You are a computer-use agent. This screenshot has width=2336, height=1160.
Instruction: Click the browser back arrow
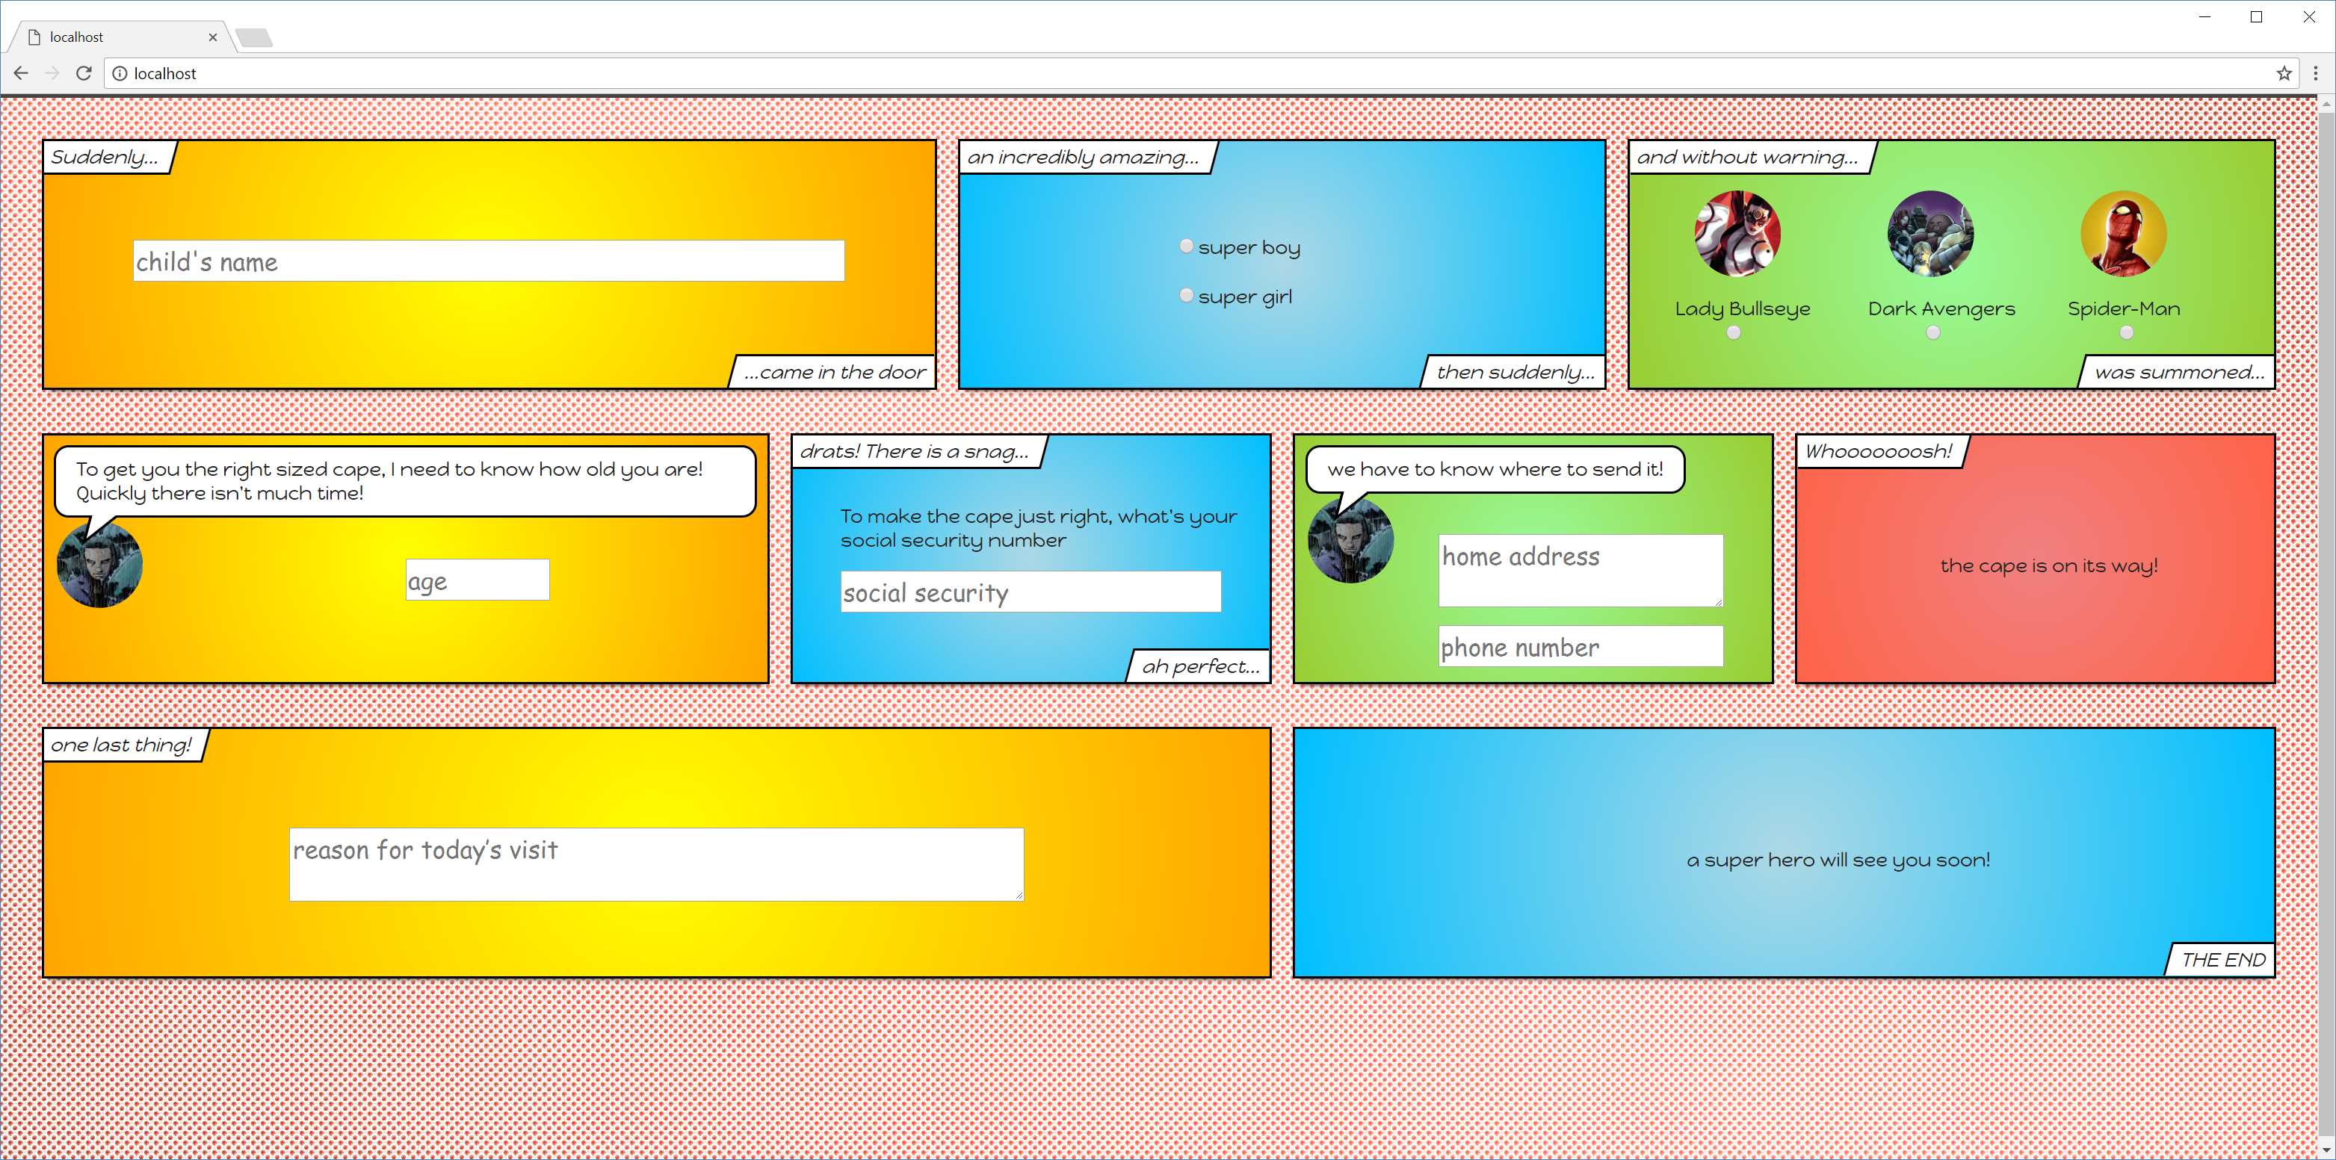[x=21, y=73]
